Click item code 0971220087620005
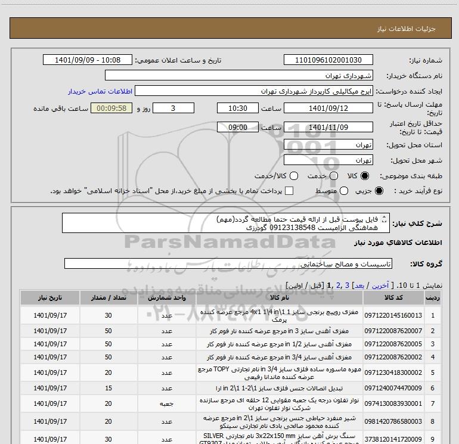Viewport: 459px width, 444px height. pyautogui.click(x=393, y=344)
